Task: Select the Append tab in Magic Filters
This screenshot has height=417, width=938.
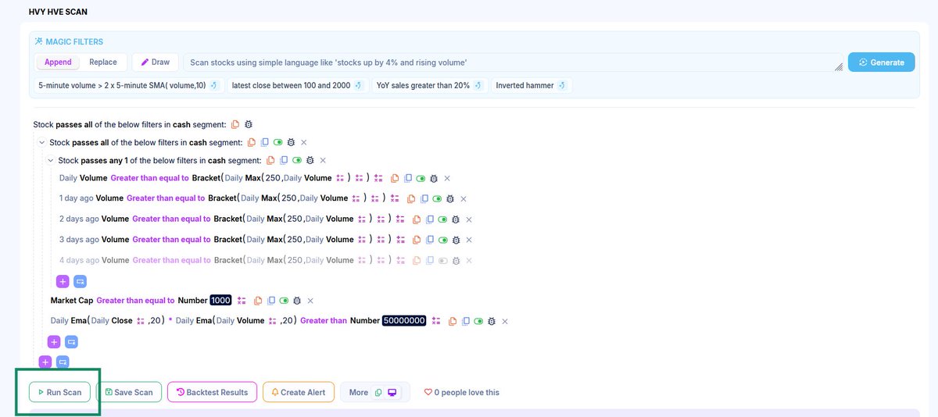Action: (58, 62)
